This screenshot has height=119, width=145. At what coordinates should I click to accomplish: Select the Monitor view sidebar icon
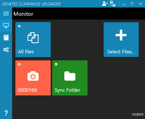point(6,26)
